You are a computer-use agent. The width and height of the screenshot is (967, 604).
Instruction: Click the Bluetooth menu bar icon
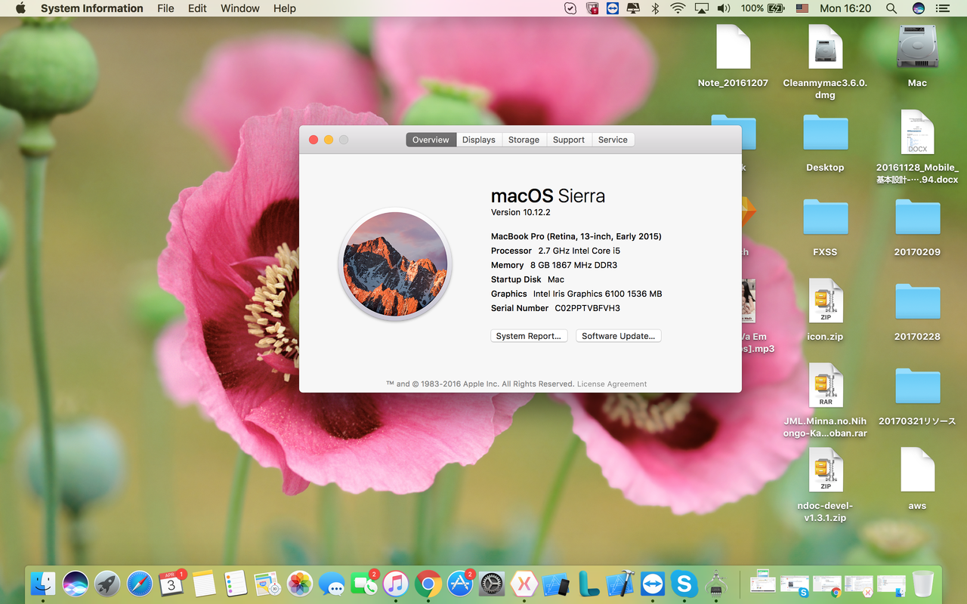656,8
